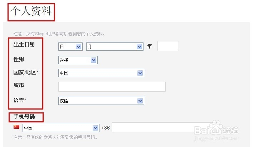The image size is (253, 147).
Task: Click the birth year input field
Action: [168, 46]
